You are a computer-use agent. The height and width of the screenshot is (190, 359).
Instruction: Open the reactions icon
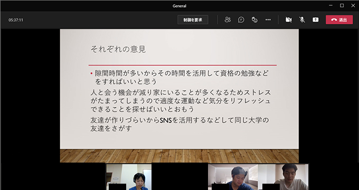tap(254, 20)
